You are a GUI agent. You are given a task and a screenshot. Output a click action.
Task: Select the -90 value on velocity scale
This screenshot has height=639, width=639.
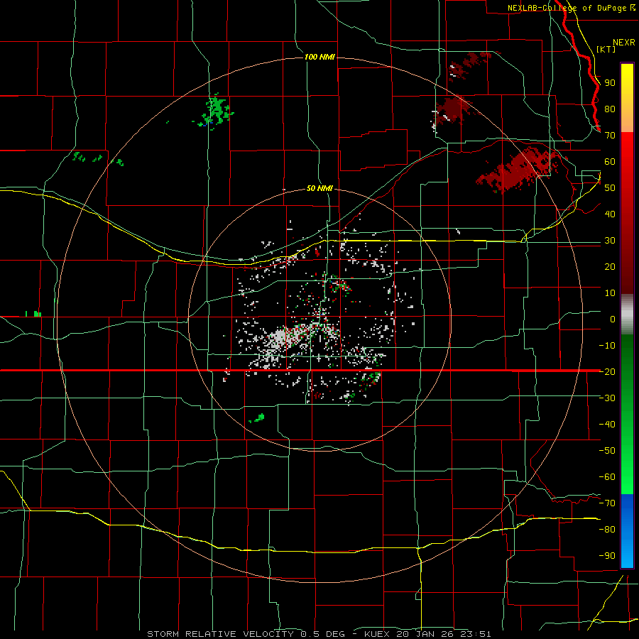607,555
